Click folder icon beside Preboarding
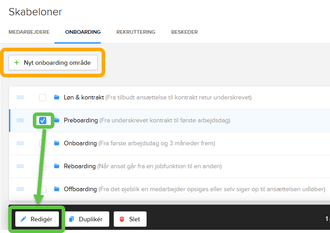Viewport: 330px width, 233px height. [x=56, y=120]
